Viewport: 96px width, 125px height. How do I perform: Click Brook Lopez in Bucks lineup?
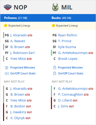(68, 59)
